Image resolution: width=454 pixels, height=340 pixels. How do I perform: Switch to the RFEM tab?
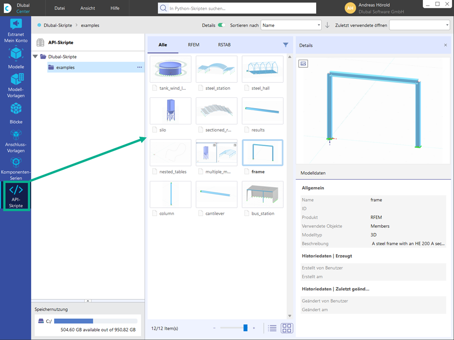tap(193, 45)
